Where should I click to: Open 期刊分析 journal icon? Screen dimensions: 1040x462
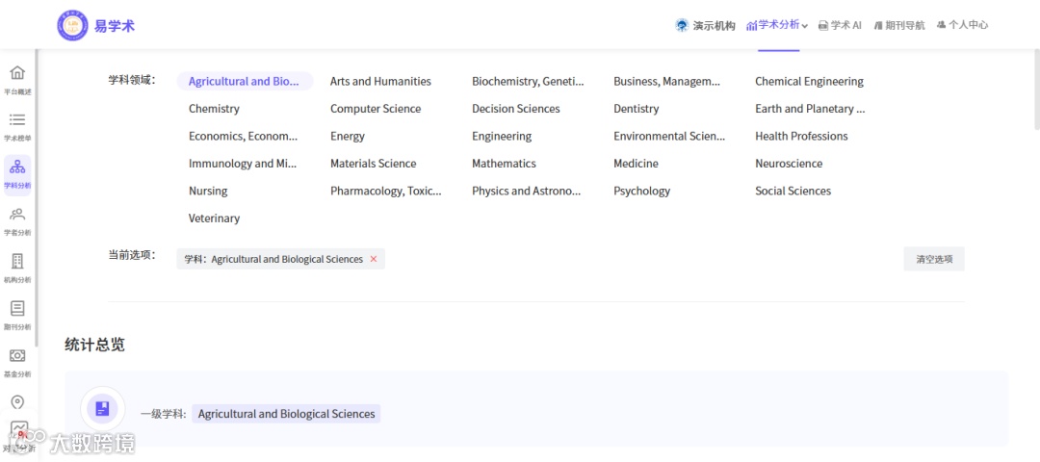[x=17, y=309]
